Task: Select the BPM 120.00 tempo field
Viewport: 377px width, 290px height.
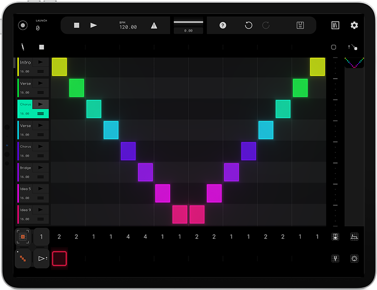Action: [128, 25]
